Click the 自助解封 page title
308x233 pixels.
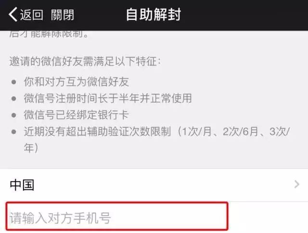point(154,14)
